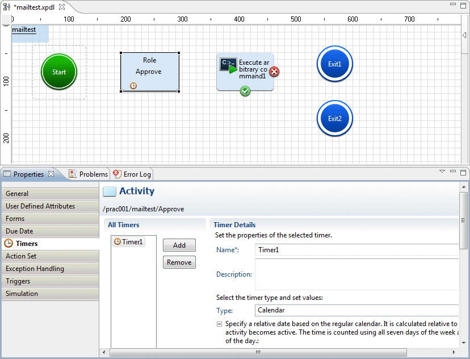Minimize the editor pane
The image size is (470, 359).
point(453,5)
